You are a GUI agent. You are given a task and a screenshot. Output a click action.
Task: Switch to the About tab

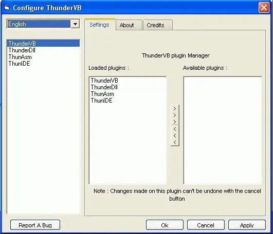129,25
